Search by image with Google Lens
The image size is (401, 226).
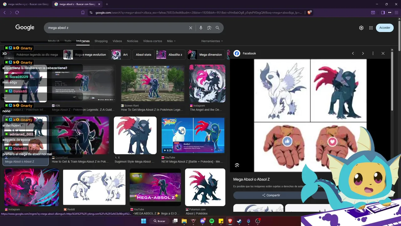click(x=209, y=28)
